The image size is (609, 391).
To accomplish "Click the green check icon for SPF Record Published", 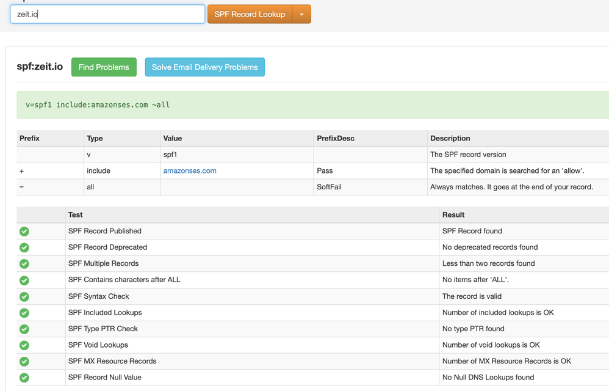I will point(24,232).
